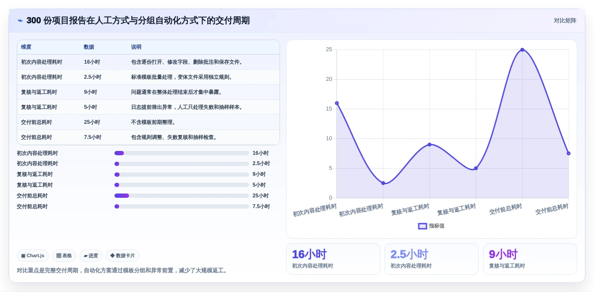Select the 数据卡片 chip label
This screenshot has height=292, width=594.
point(125,256)
